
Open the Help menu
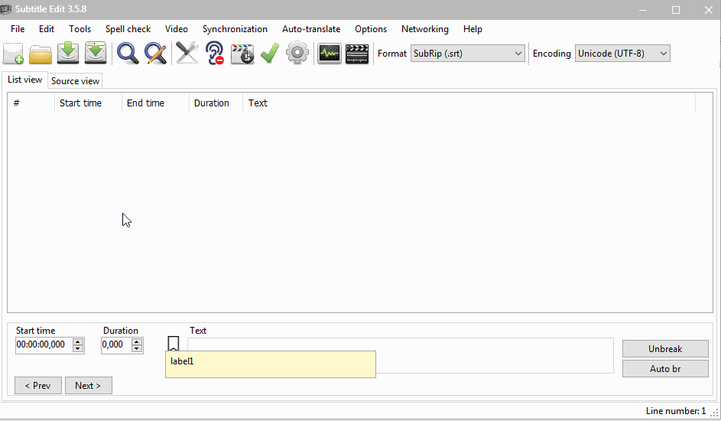point(473,29)
